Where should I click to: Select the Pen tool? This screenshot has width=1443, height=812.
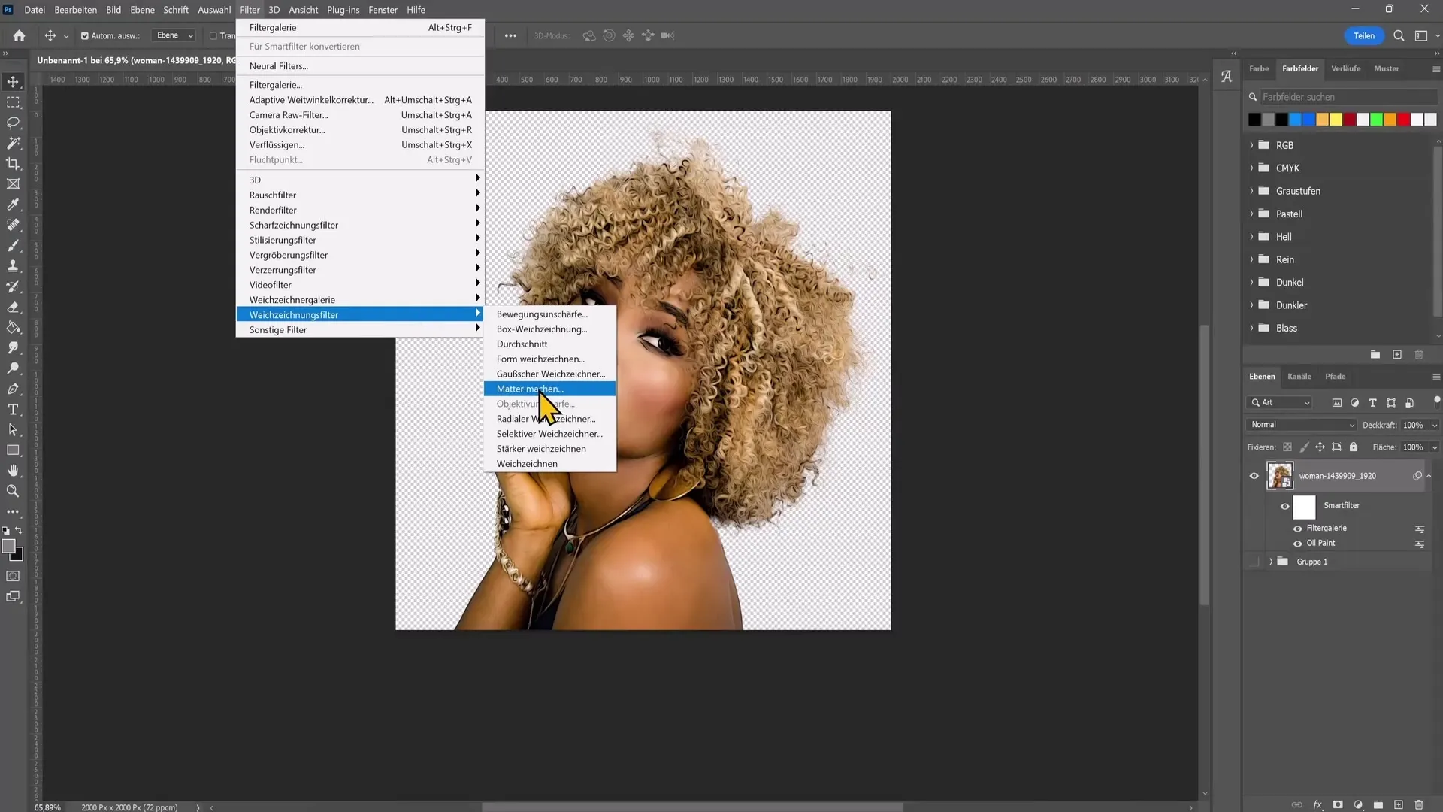13,389
